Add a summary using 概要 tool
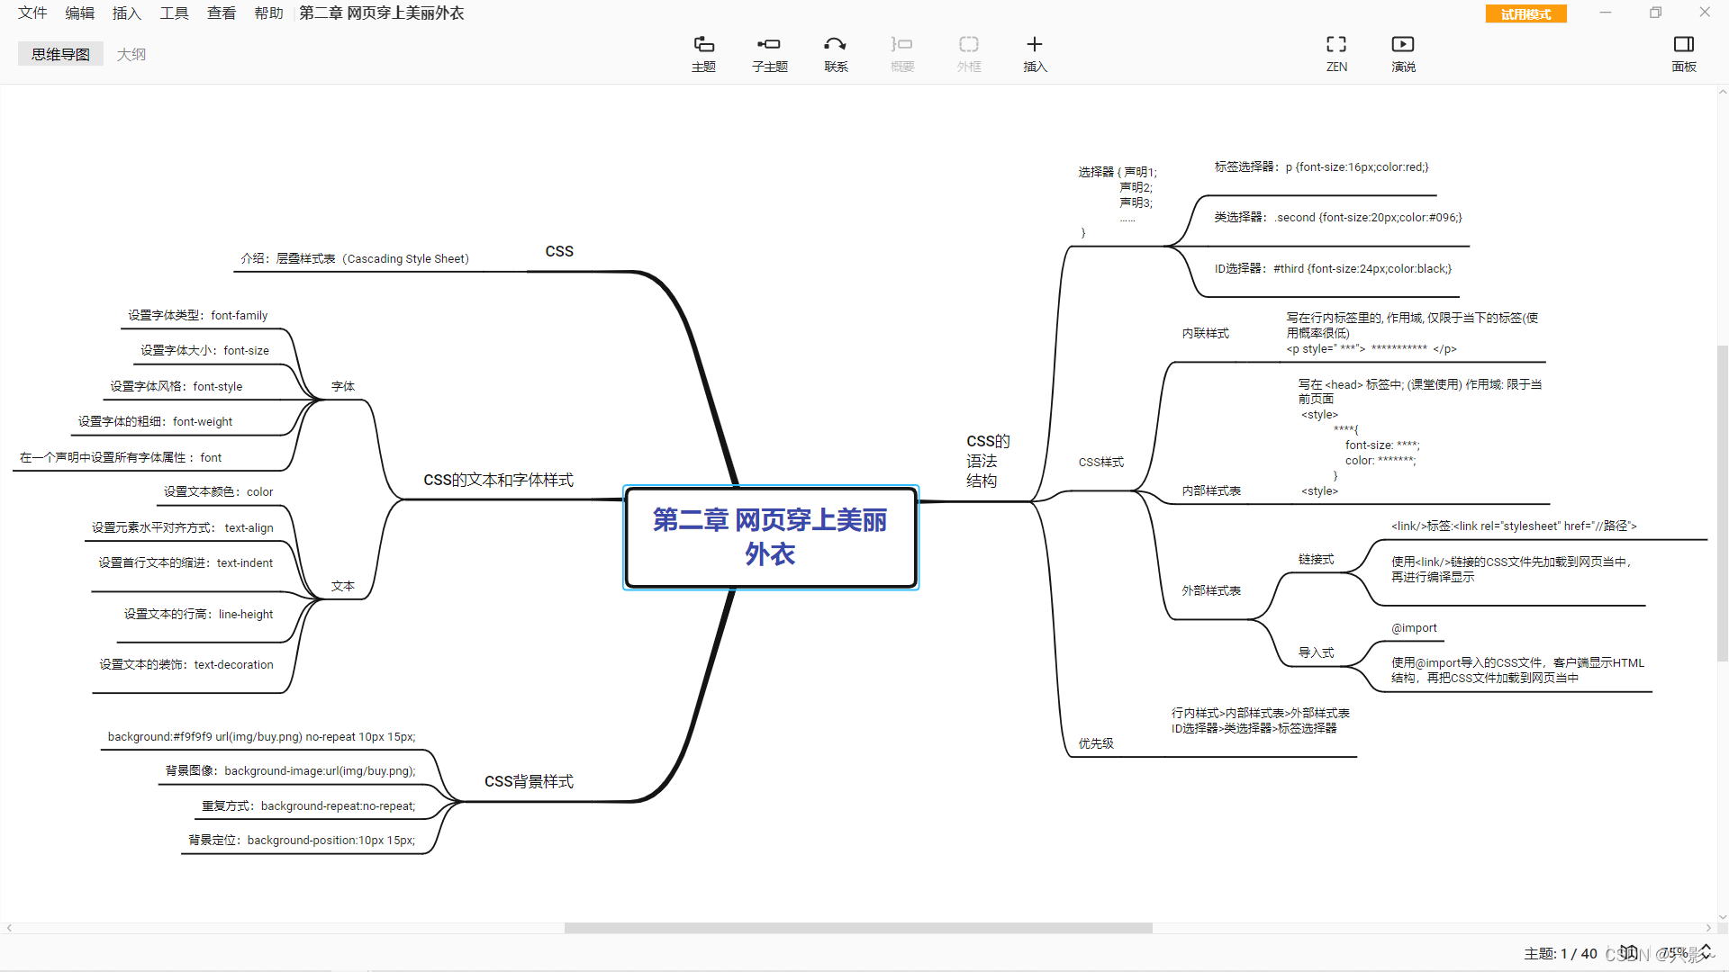The height and width of the screenshot is (972, 1729). 902,54
